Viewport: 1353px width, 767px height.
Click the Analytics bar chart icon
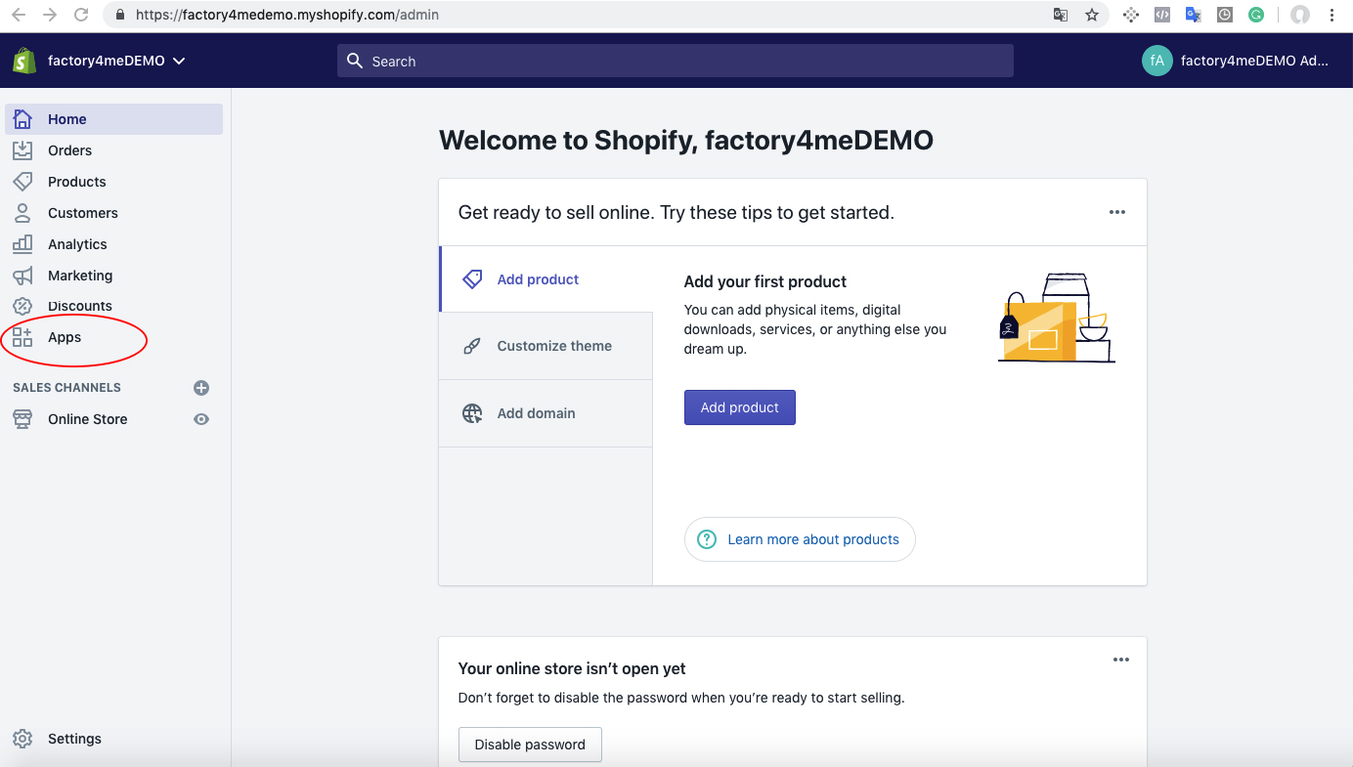click(x=22, y=244)
